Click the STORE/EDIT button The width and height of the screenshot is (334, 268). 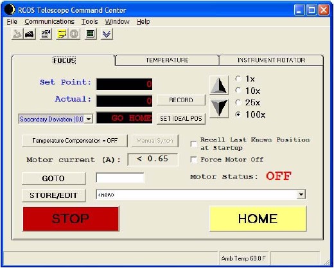point(53,195)
